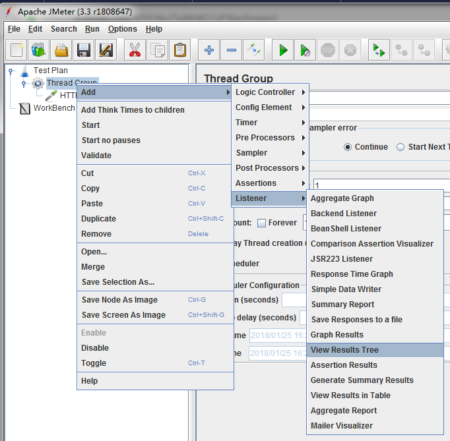Collapse the Thread Group tree handle

click(x=24, y=84)
